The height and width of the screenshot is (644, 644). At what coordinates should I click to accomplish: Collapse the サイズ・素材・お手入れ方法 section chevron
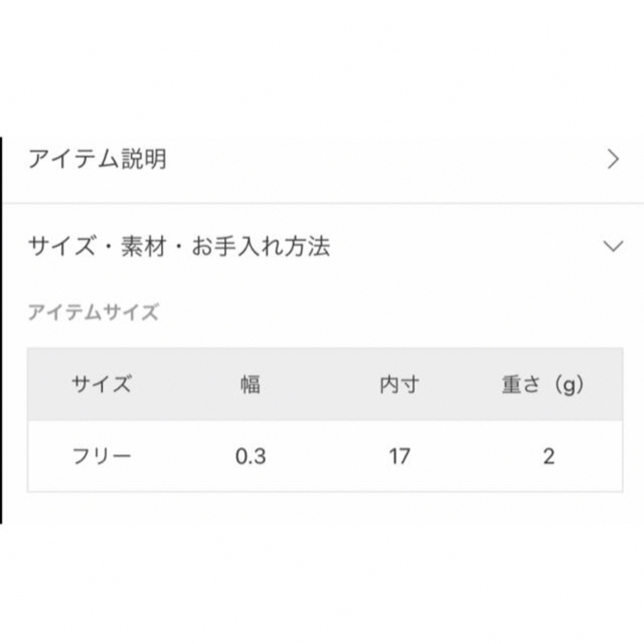(x=613, y=246)
